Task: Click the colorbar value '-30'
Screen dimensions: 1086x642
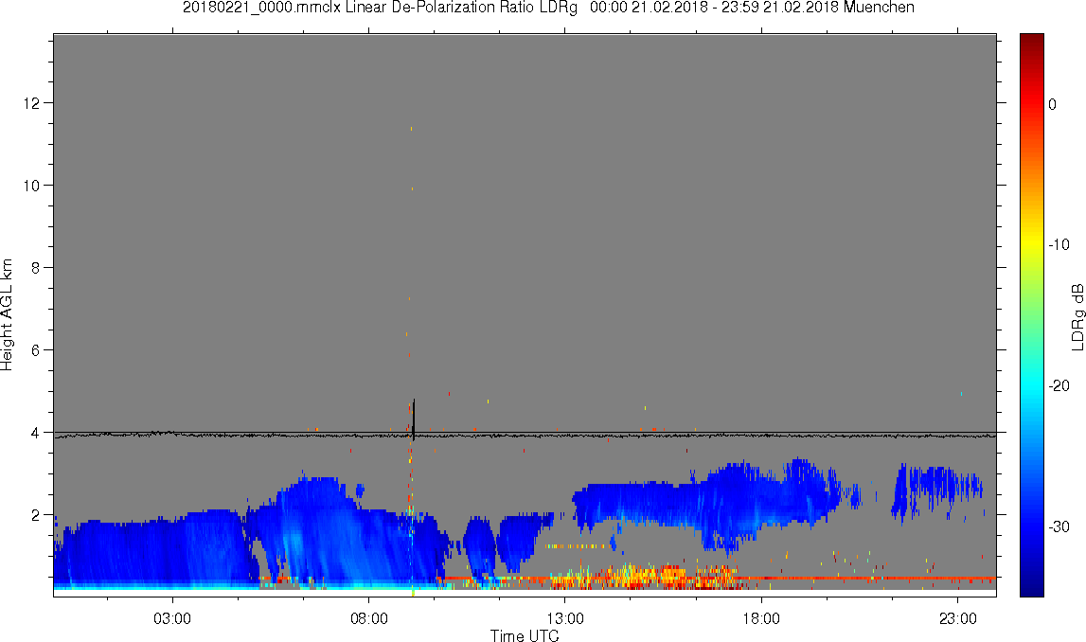Action: click(x=1059, y=527)
